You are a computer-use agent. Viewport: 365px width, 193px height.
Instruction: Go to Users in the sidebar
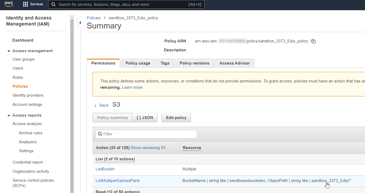tap(18, 68)
